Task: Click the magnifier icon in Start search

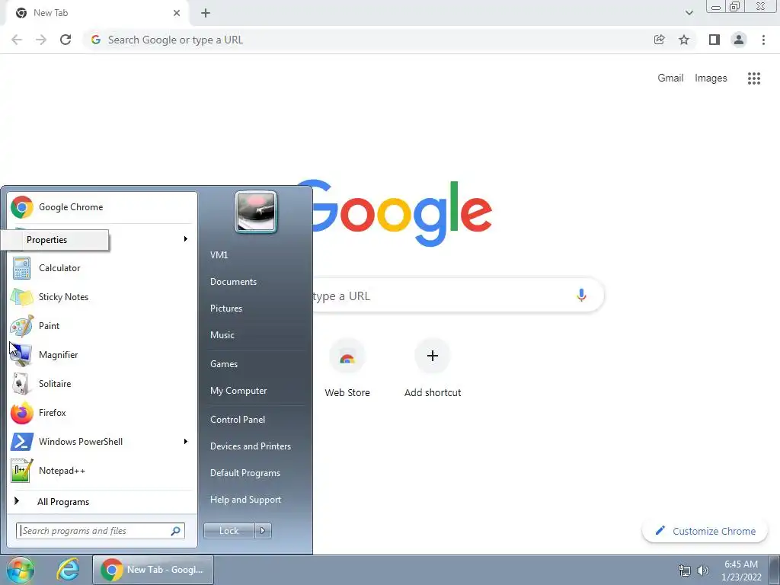Action: pos(176,531)
